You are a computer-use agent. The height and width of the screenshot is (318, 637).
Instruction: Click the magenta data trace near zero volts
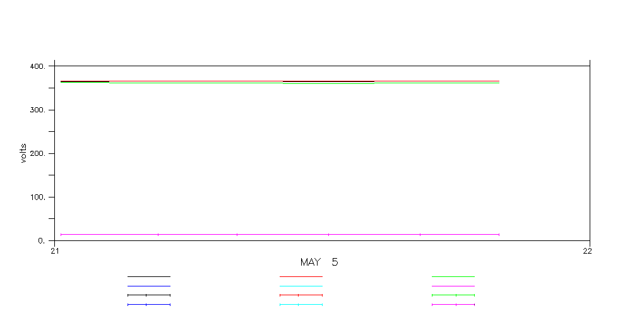[278, 234]
